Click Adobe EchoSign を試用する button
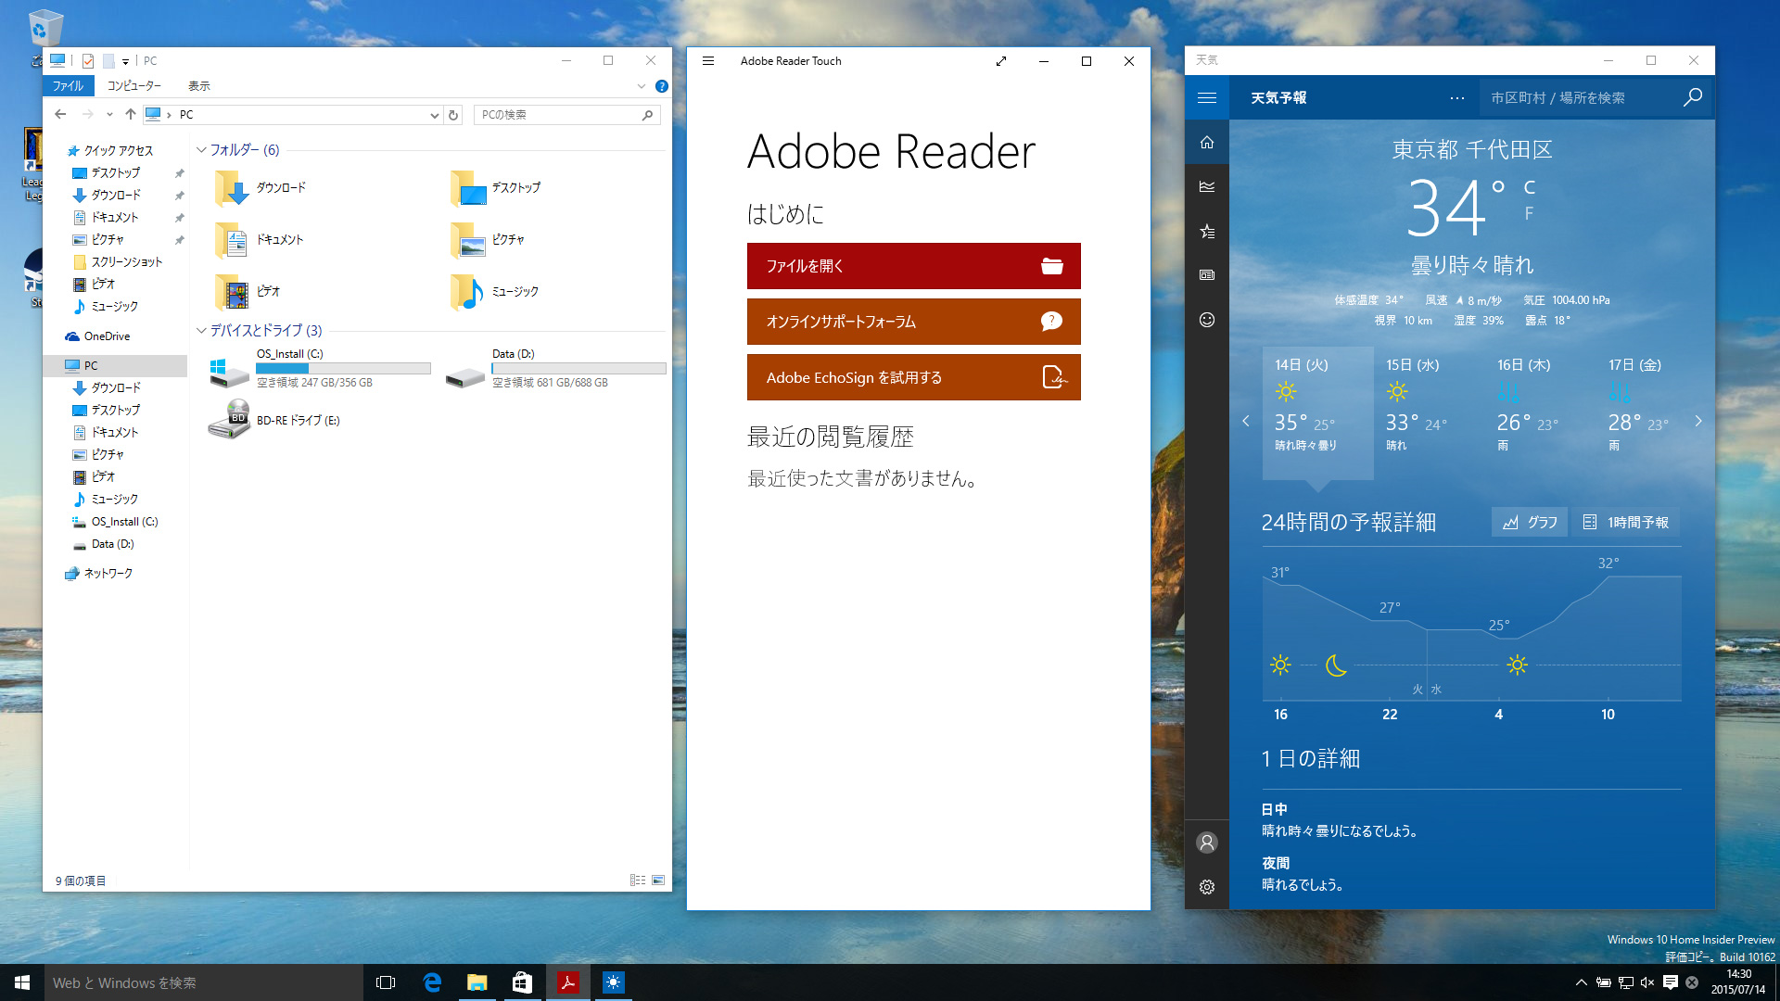This screenshot has width=1780, height=1001. pos(913,377)
